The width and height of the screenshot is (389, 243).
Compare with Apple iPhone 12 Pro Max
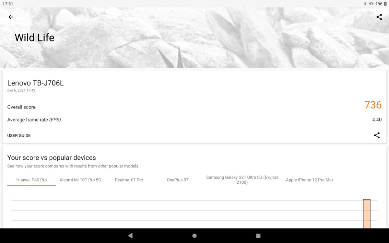310,180
